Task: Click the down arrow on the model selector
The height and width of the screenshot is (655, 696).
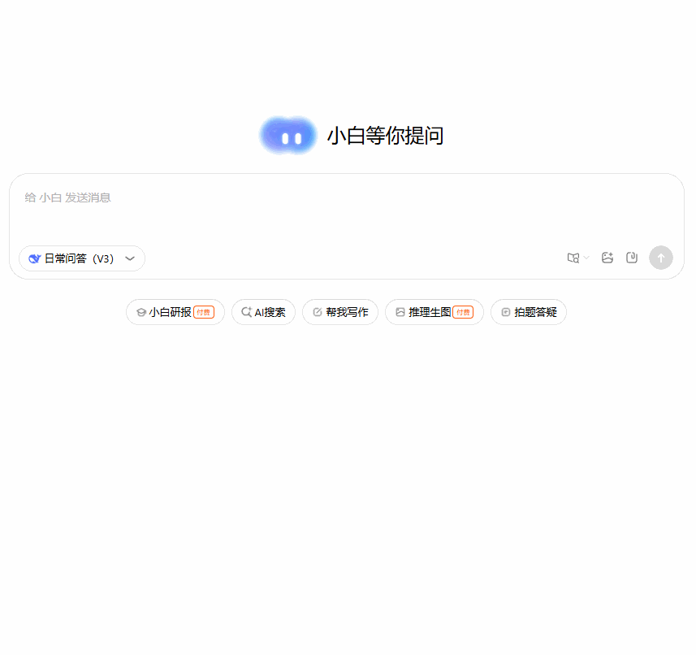Action: 130,258
